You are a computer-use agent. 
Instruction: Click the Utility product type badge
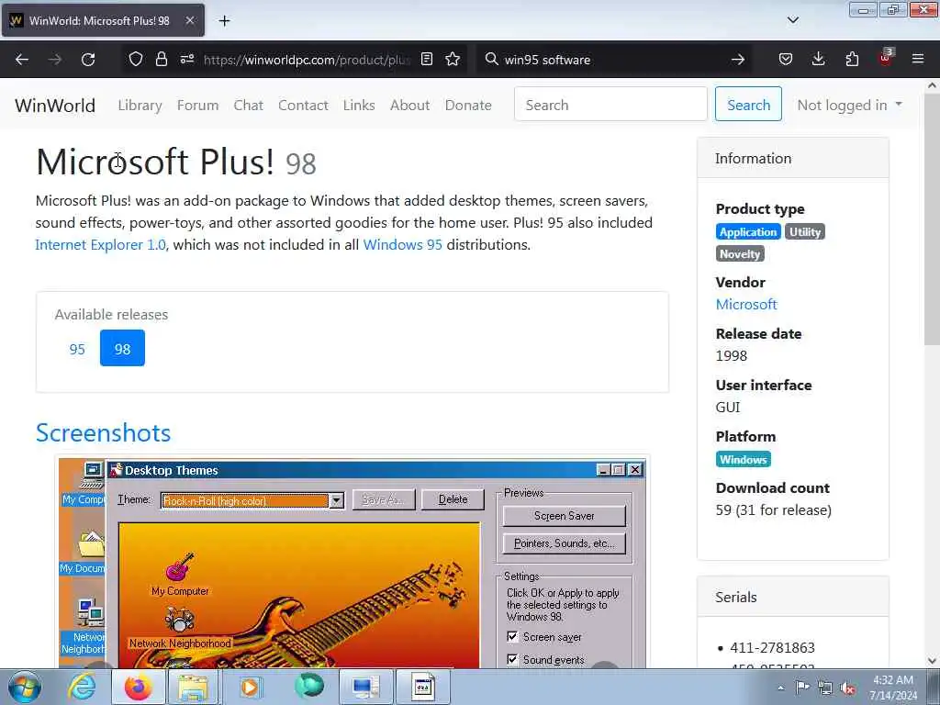click(x=804, y=232)
